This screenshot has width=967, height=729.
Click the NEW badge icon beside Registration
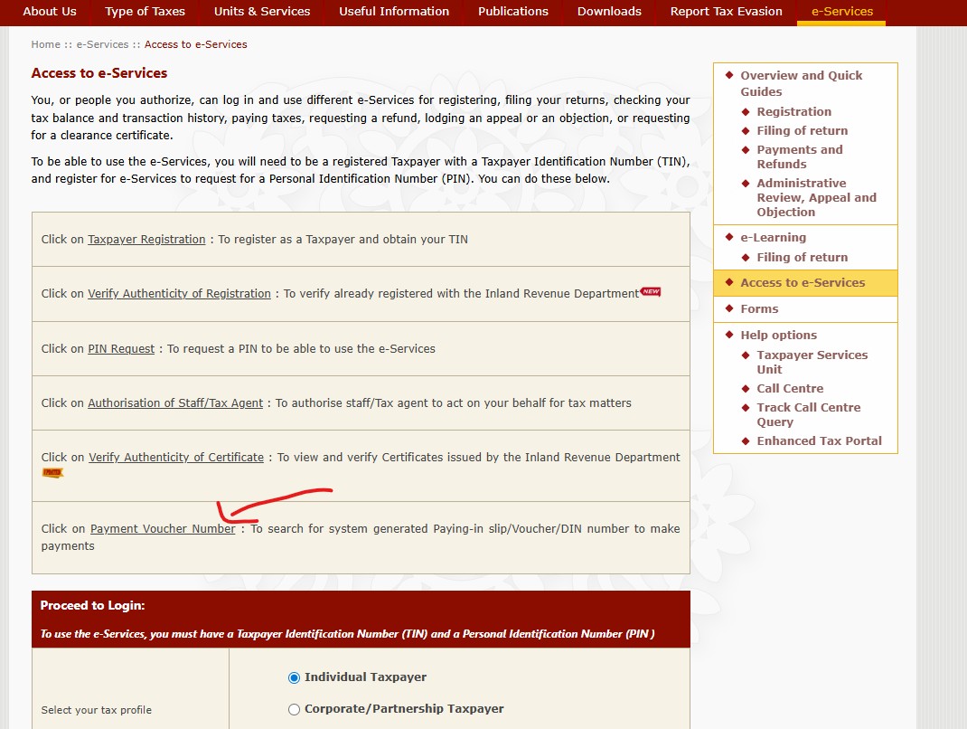point(651,291)
